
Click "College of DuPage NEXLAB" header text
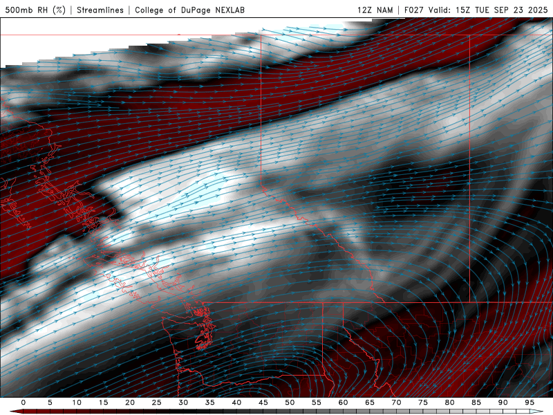tap(189, 10)
